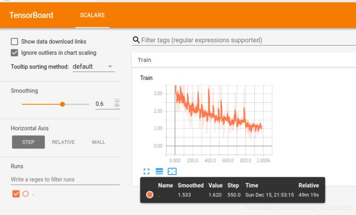Decrease smoothing value with down arrow

point(117,106)
